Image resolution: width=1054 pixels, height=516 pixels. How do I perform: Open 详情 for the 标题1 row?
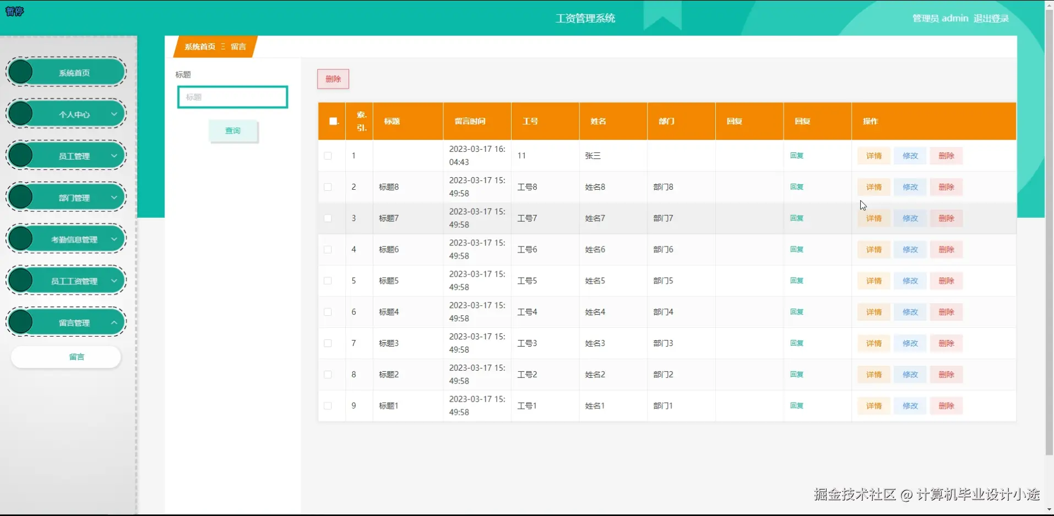874,406
